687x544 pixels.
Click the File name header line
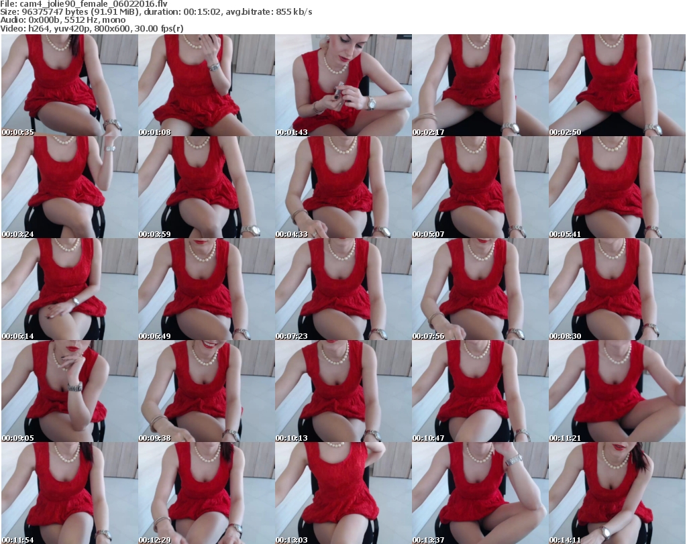click(x=84, y=3)
